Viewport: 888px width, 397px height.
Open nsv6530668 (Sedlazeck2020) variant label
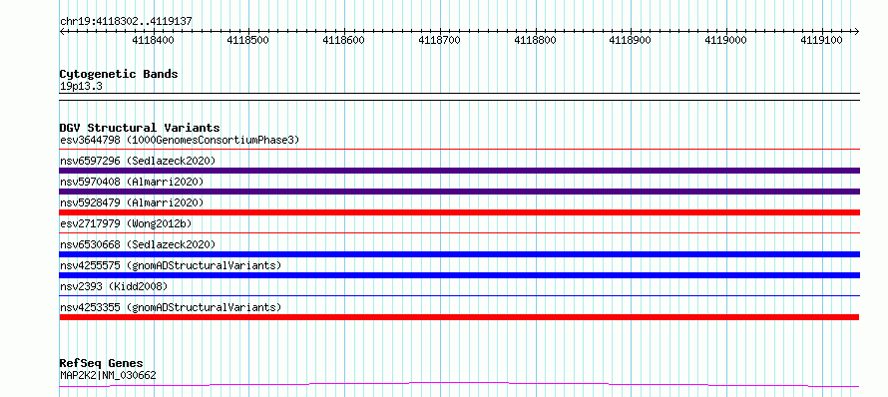tap(138, 244)
